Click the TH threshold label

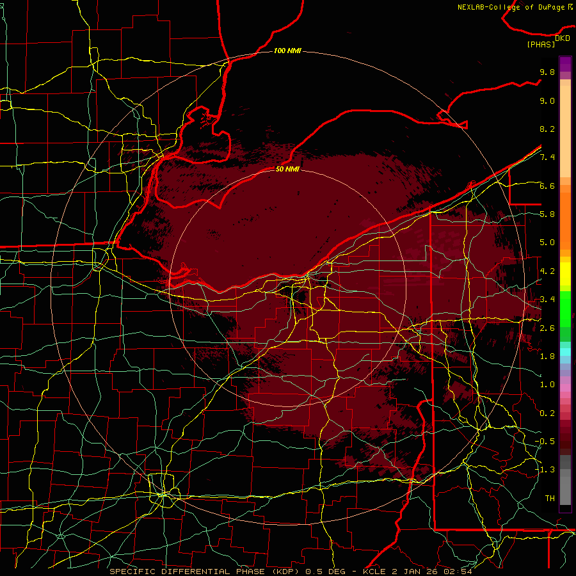tap(550, 498)
